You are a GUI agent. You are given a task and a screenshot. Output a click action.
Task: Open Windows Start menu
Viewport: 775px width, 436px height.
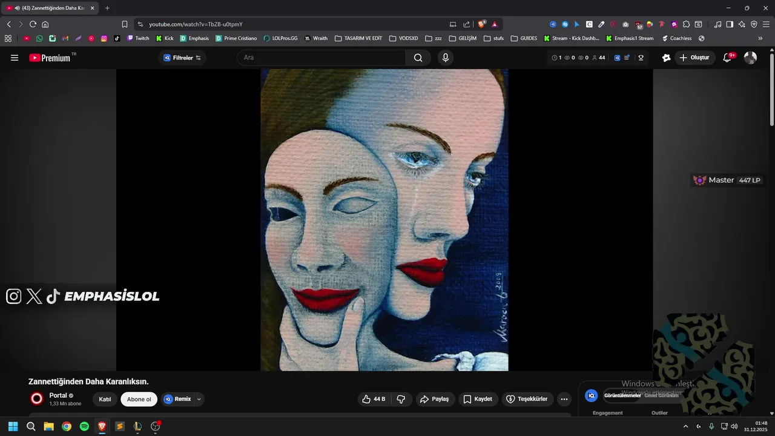pos(13,426)
